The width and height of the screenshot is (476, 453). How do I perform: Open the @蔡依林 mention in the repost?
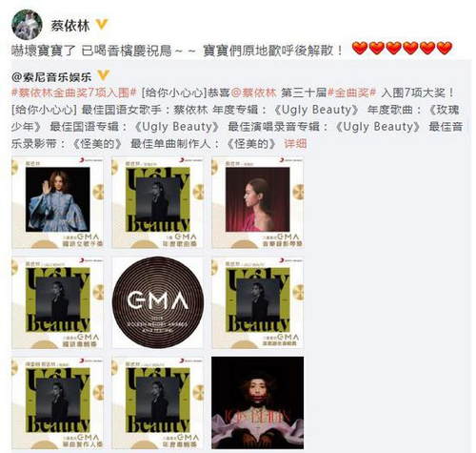[253, 93]
